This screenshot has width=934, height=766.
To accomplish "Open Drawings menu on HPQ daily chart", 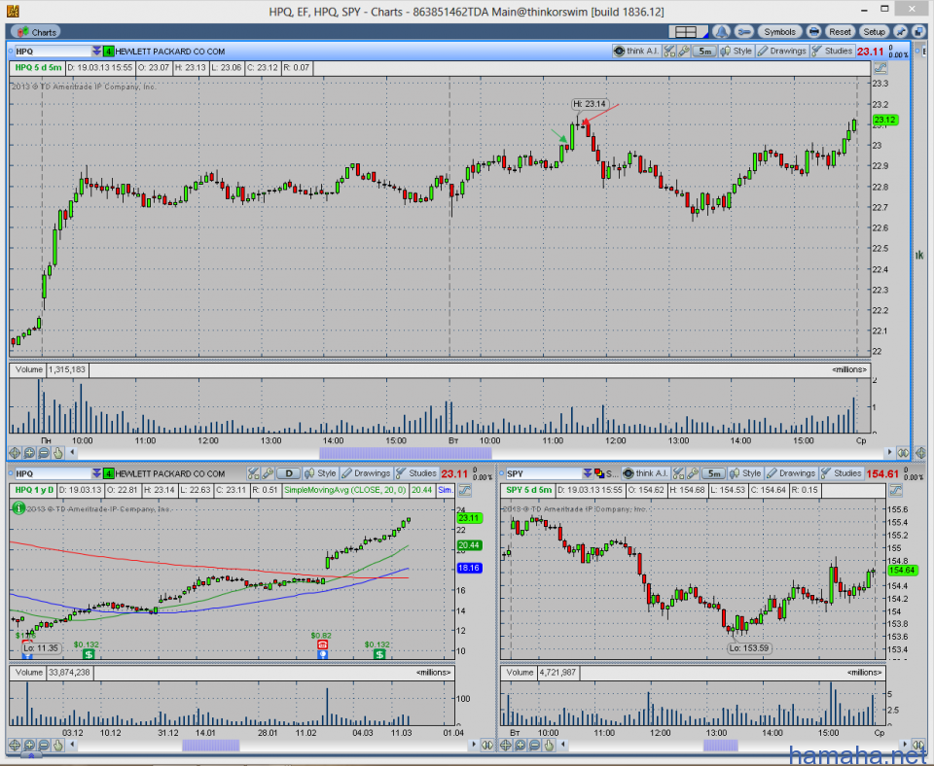I will click(x=366, y=473).
